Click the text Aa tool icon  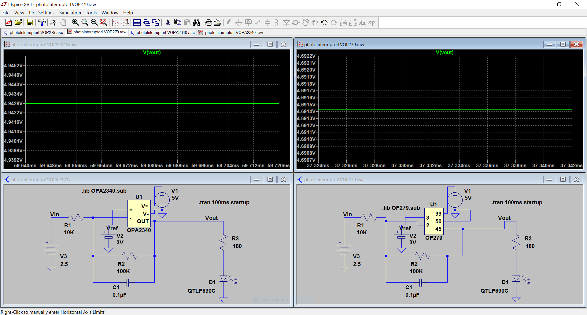[362, 22]
